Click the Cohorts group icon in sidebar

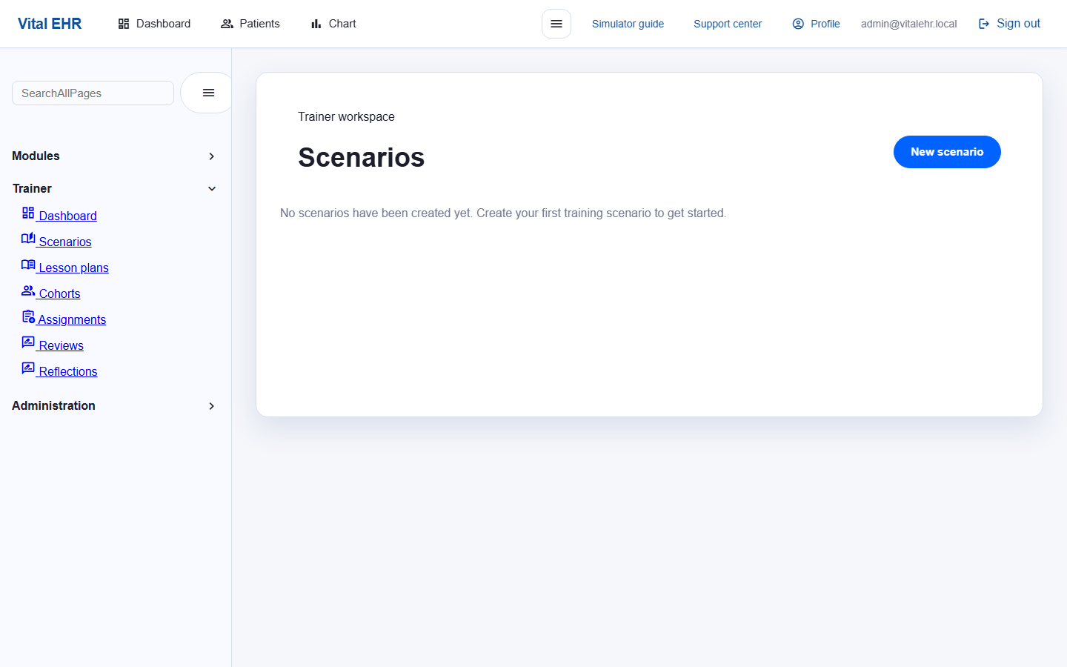[27, 292]
